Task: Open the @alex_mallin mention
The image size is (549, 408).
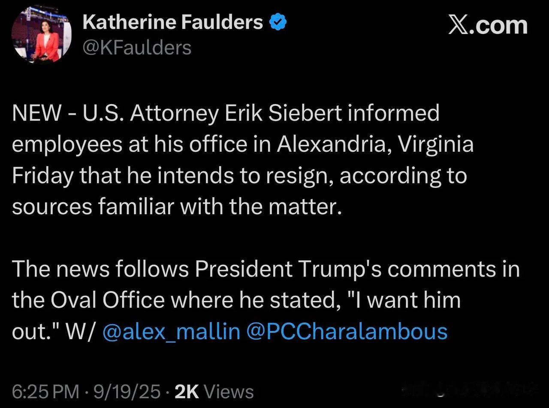Action: point(172,332)
